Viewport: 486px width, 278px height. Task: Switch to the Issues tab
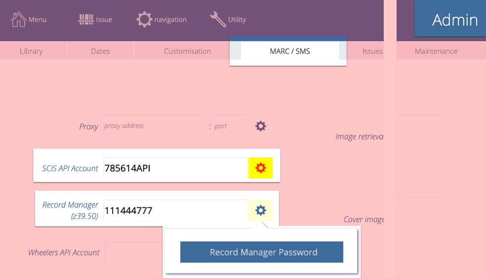coord(372,51)
